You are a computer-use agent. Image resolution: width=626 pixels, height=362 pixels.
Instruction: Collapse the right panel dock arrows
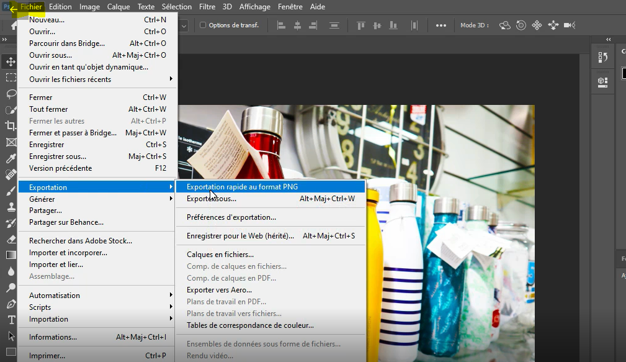coord(608,40)
